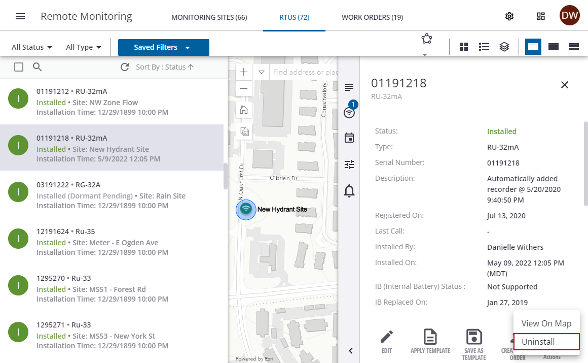Open the communication signal icon with badge

(x=349, y=112)
